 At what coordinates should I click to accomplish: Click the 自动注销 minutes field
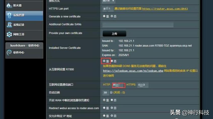click(x=106, y=93)
